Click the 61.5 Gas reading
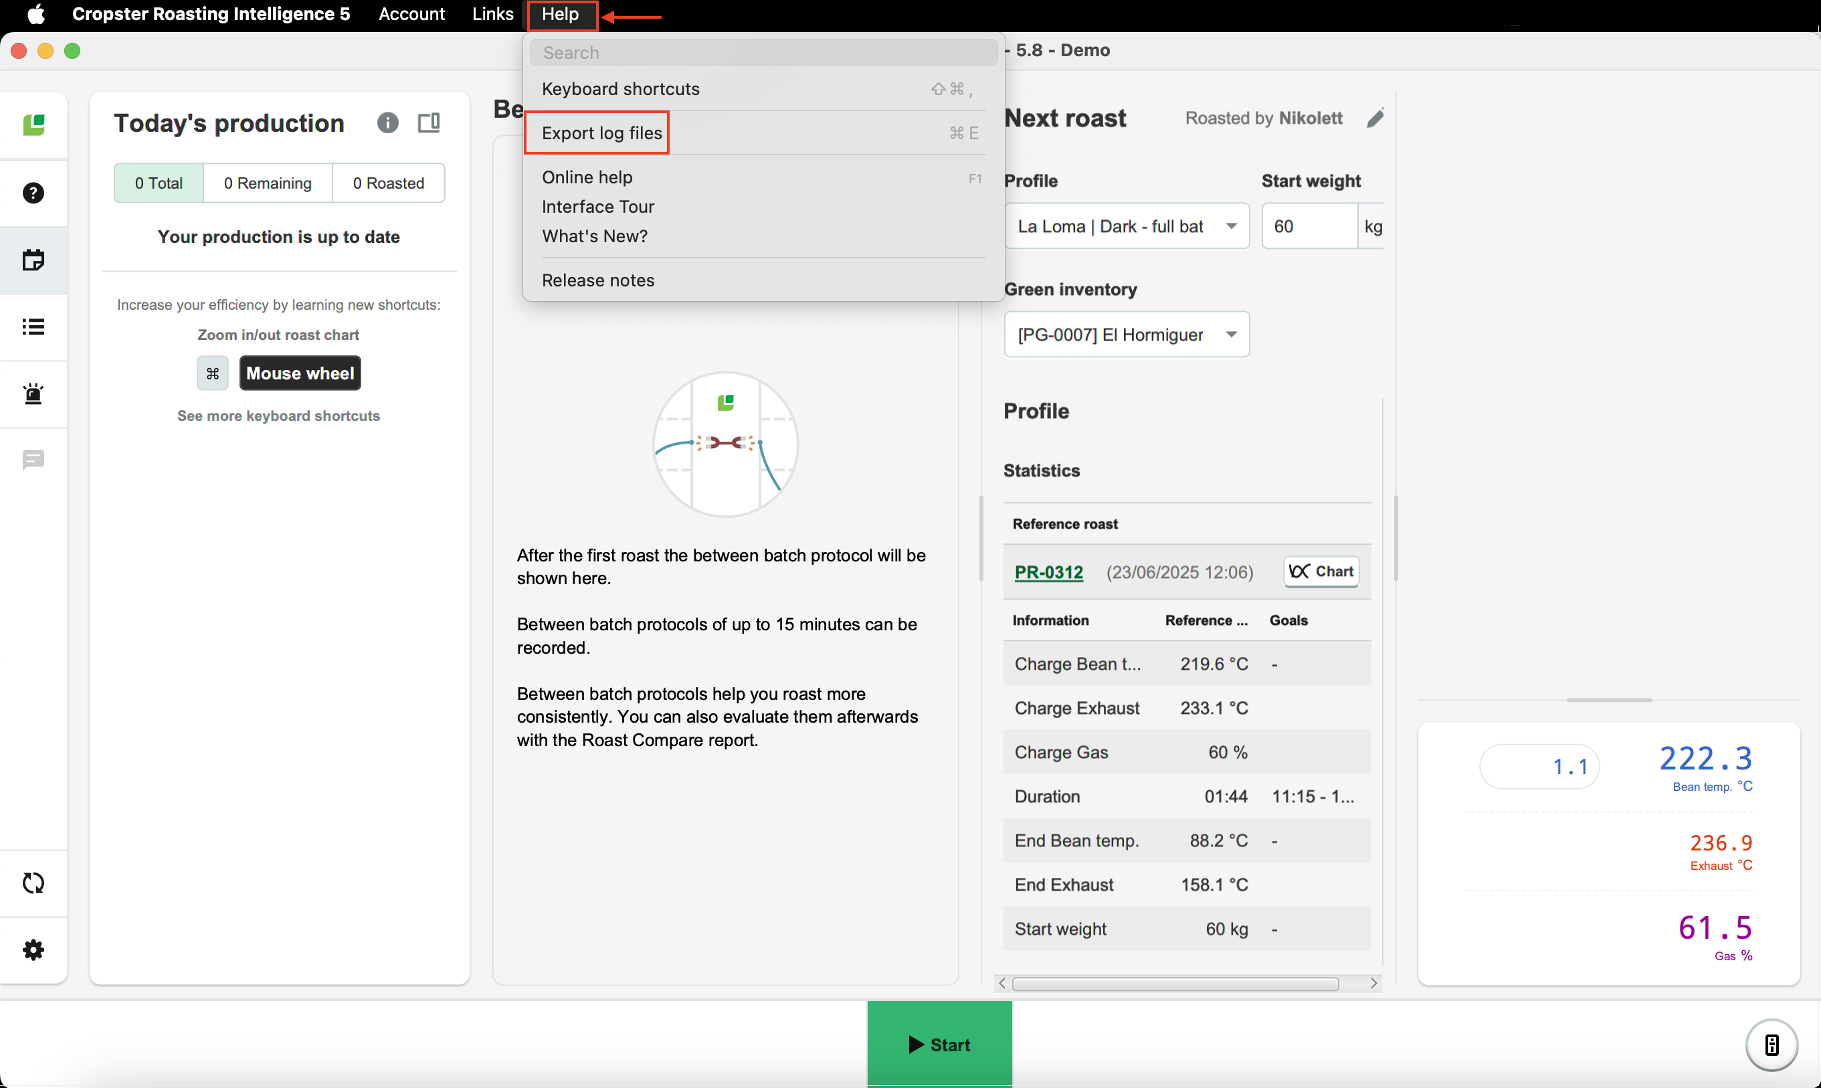This screenshot has width=1821, height=1088. pyautogui.click(x=1715, y=928)
